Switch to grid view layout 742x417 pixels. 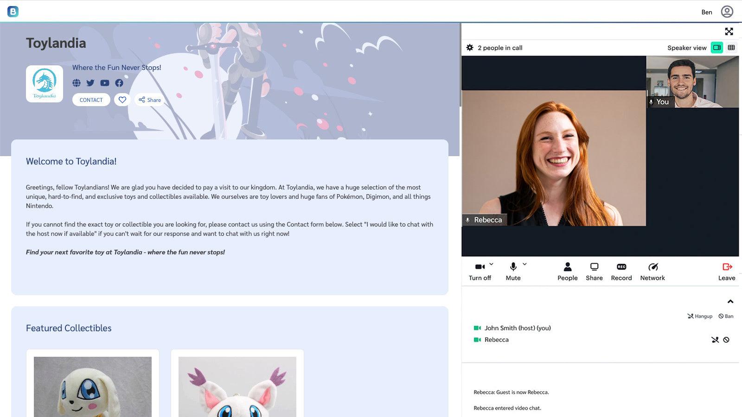pos(731,48)
